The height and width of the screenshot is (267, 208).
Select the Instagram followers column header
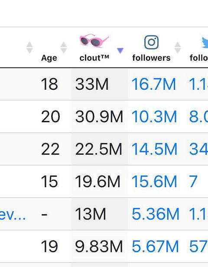pos(151,58)
